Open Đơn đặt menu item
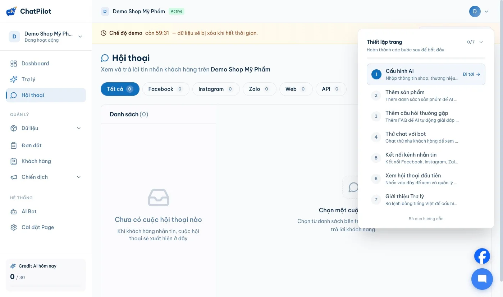The width and height of the screenshot is (503, 297). click(x=46, y=145)
